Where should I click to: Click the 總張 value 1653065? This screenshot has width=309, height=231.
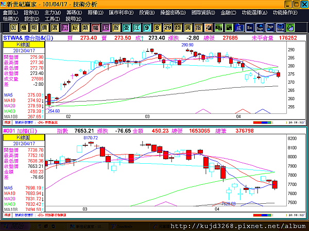pyautogui.click(x=199, y=131)
